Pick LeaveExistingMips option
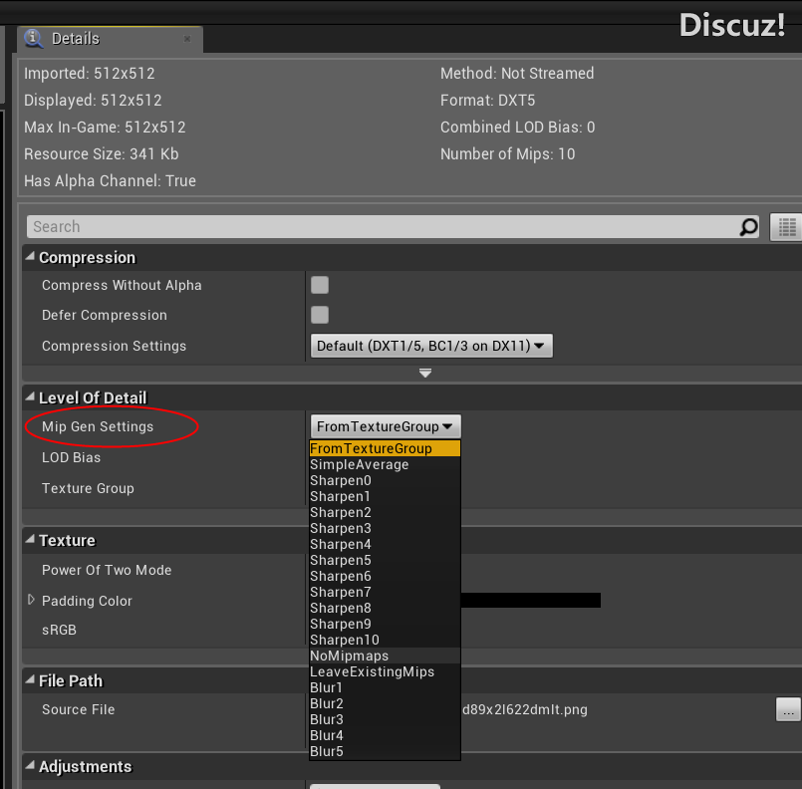The image size is (802, 789). click(x=372, y=671)
